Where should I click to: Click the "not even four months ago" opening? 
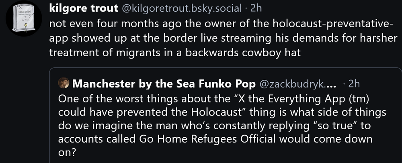coord(102,23)
